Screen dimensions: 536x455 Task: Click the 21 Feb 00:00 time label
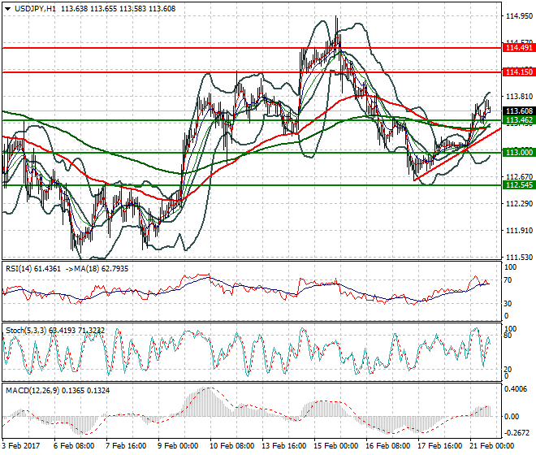click(x=491, y=446)
